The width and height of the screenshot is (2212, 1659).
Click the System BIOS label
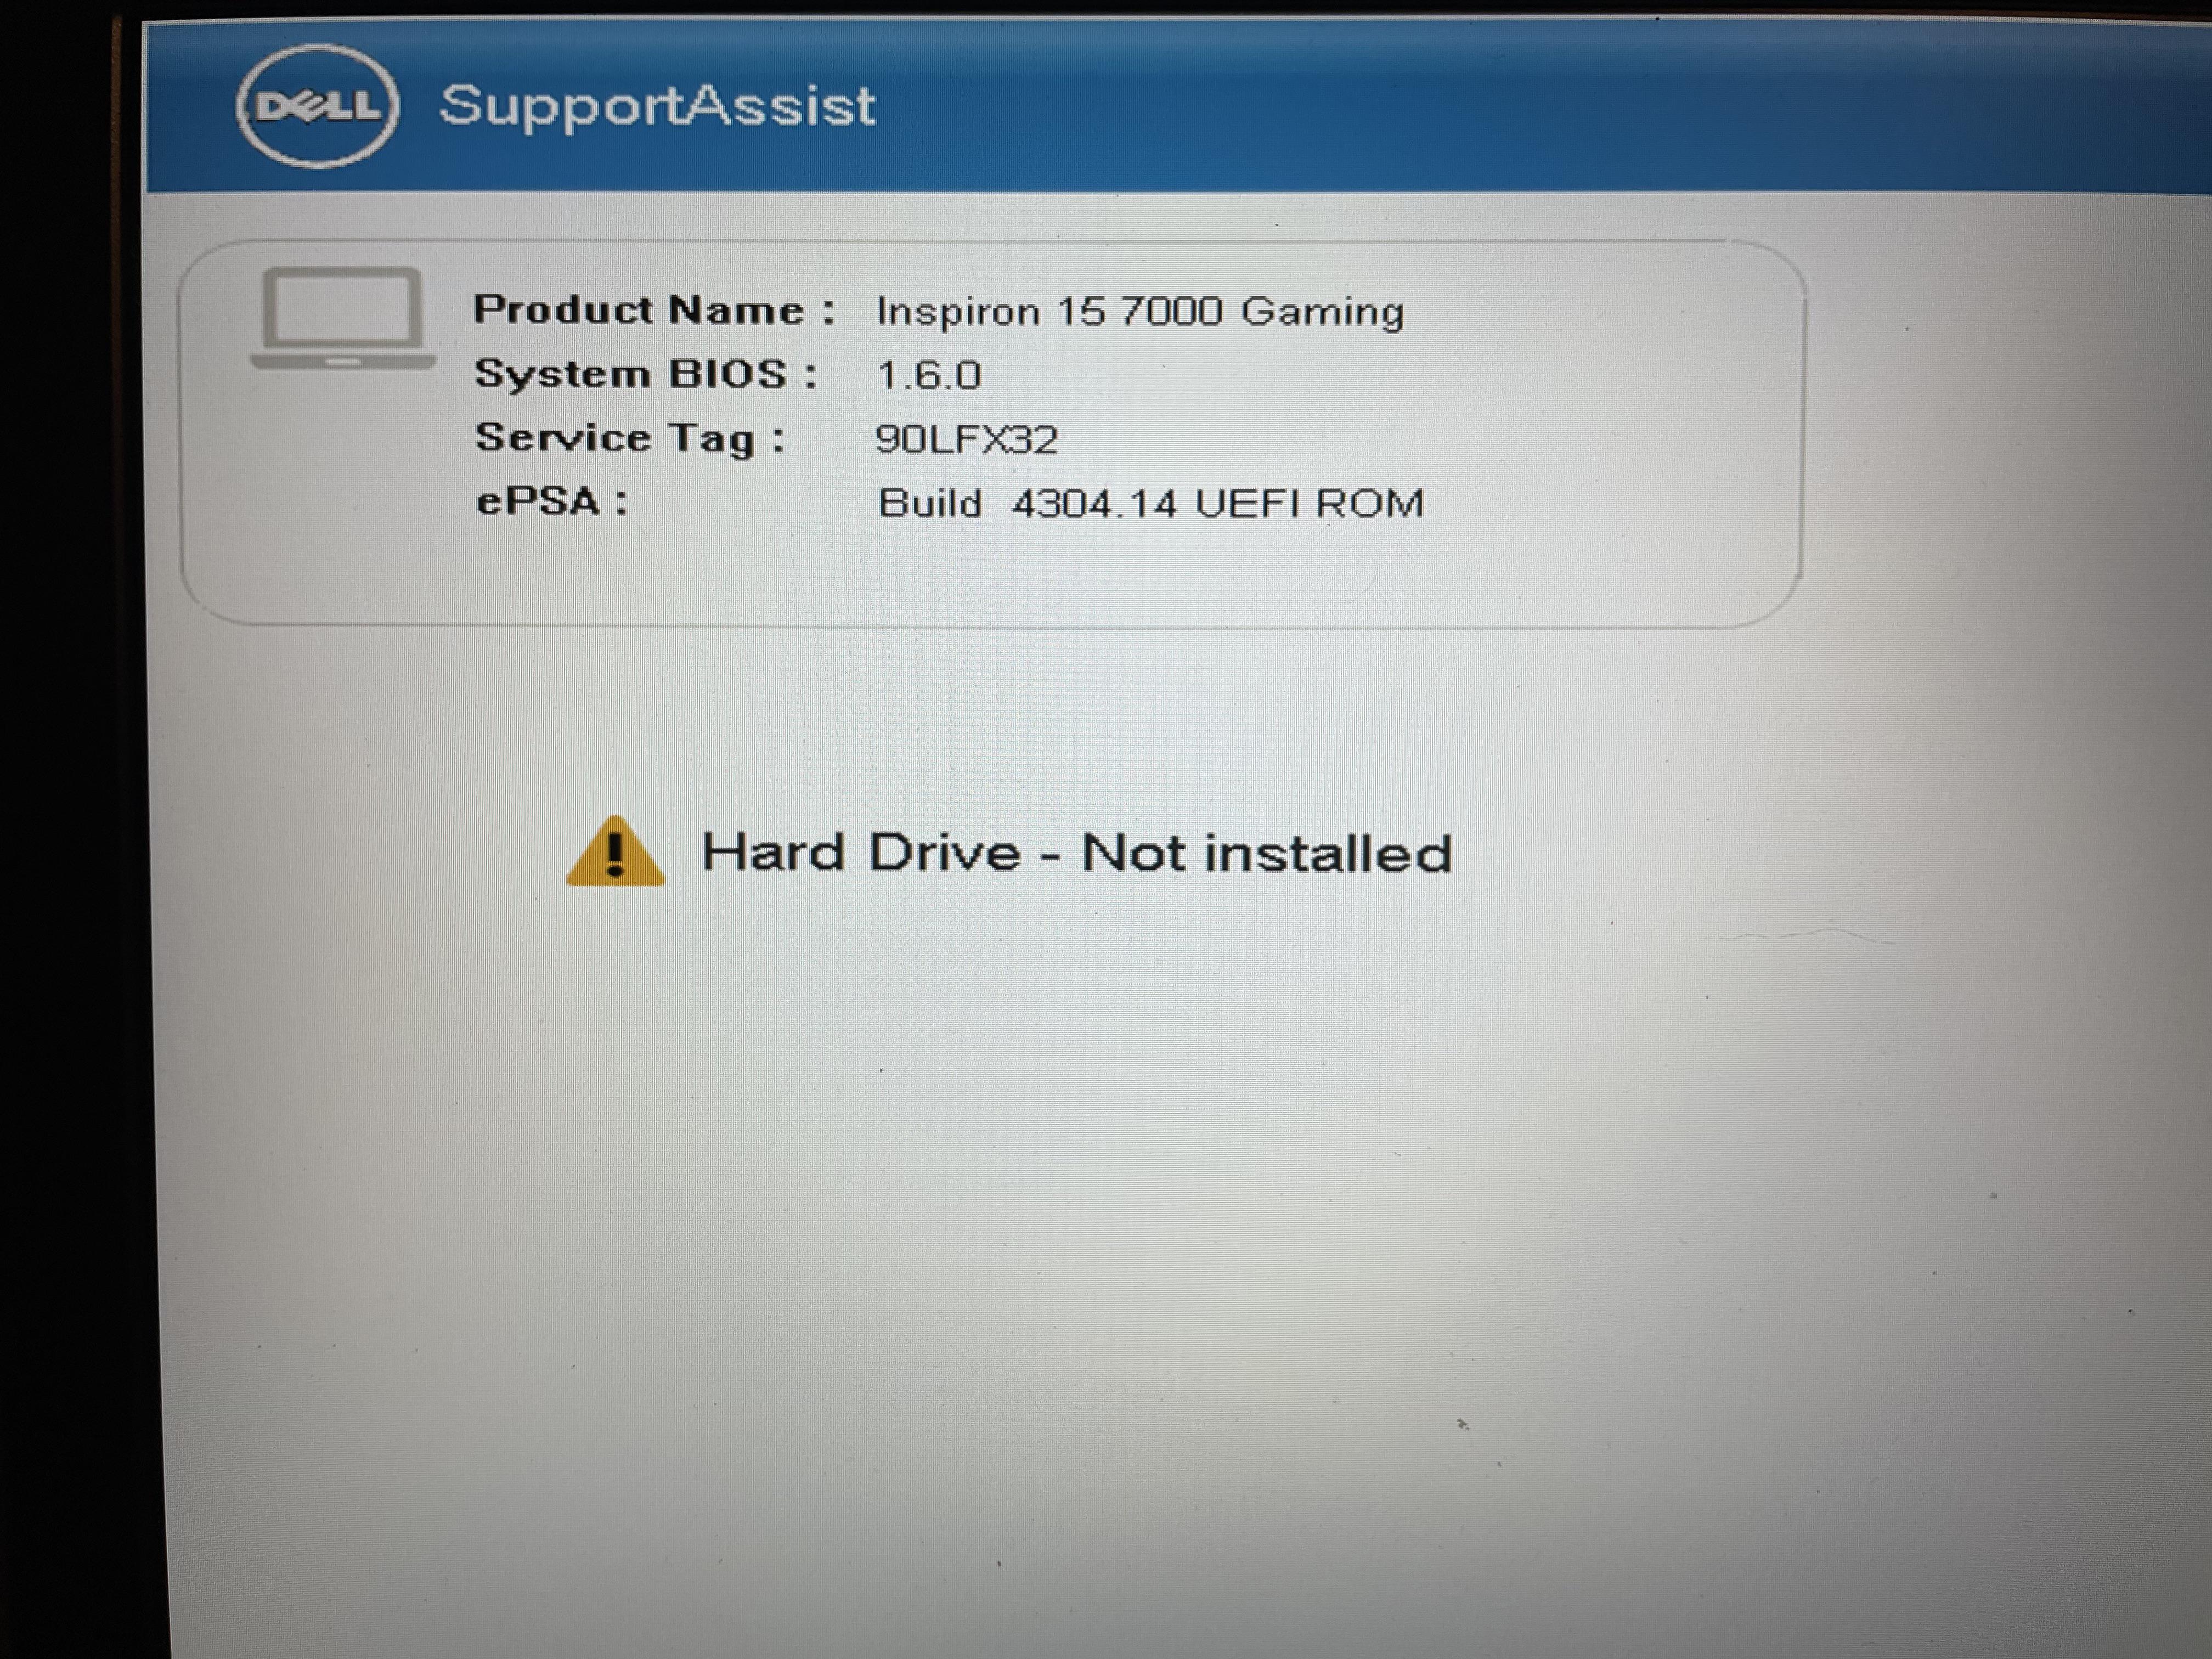tap(646, 374)
